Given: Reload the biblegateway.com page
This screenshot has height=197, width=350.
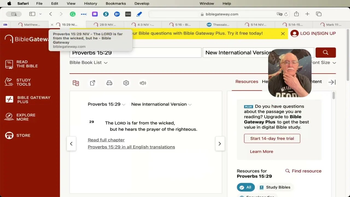Looking at the screenshot, I should 286,14.
